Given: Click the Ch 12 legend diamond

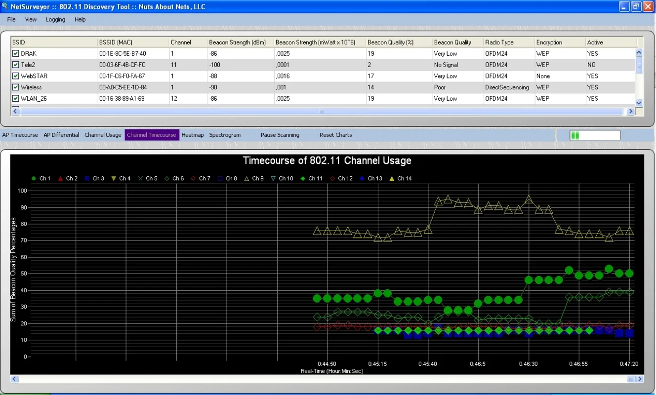Looking at the screenshot, I should (332, 178).
